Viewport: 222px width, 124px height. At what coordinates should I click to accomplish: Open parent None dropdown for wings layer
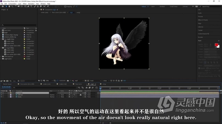(x=92, y=93)
